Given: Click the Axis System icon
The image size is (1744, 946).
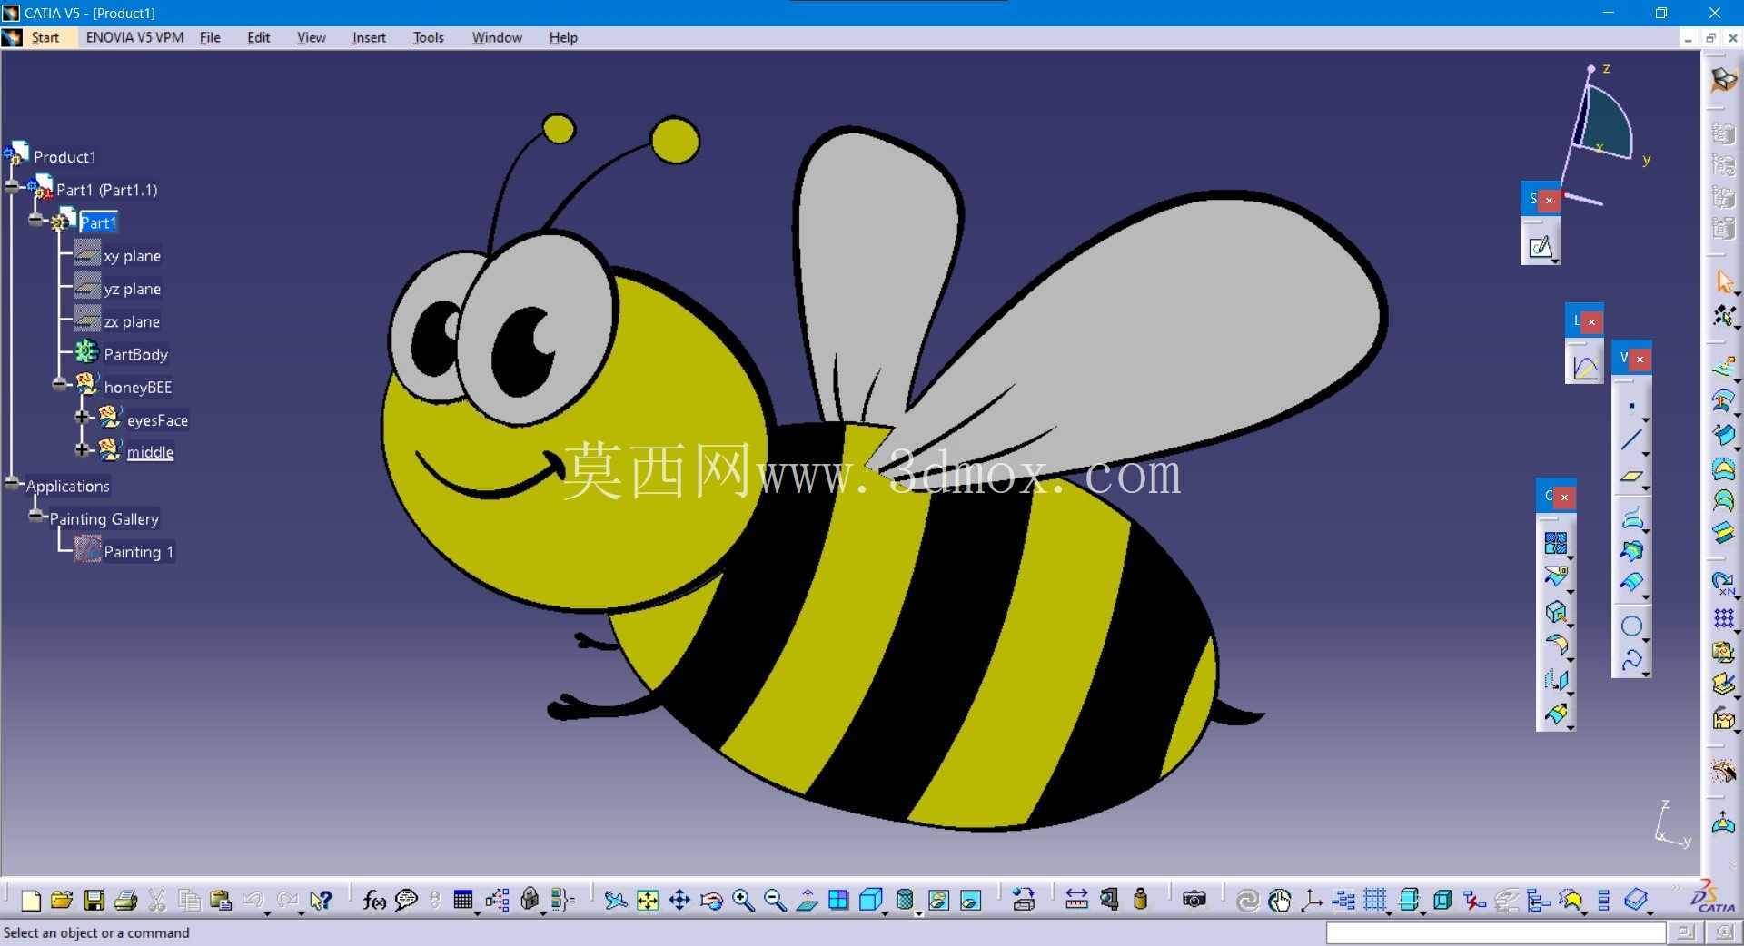Looking at the screenshot, I should [x=1312, y=900].
